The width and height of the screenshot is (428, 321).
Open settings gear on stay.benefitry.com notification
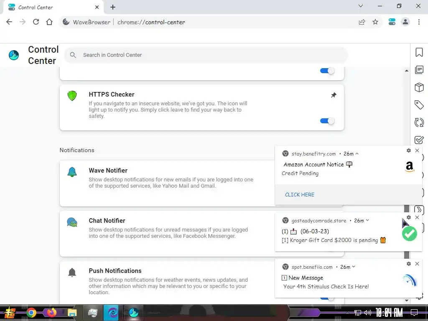pos(409,150)
